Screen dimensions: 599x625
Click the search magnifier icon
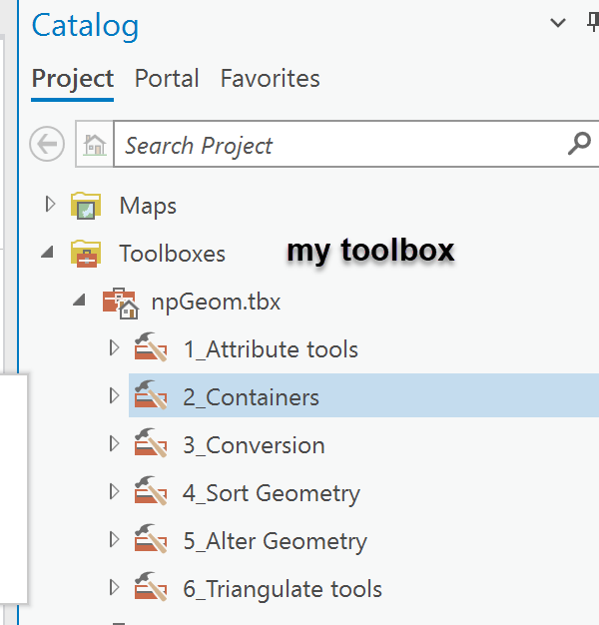[579, 145]
